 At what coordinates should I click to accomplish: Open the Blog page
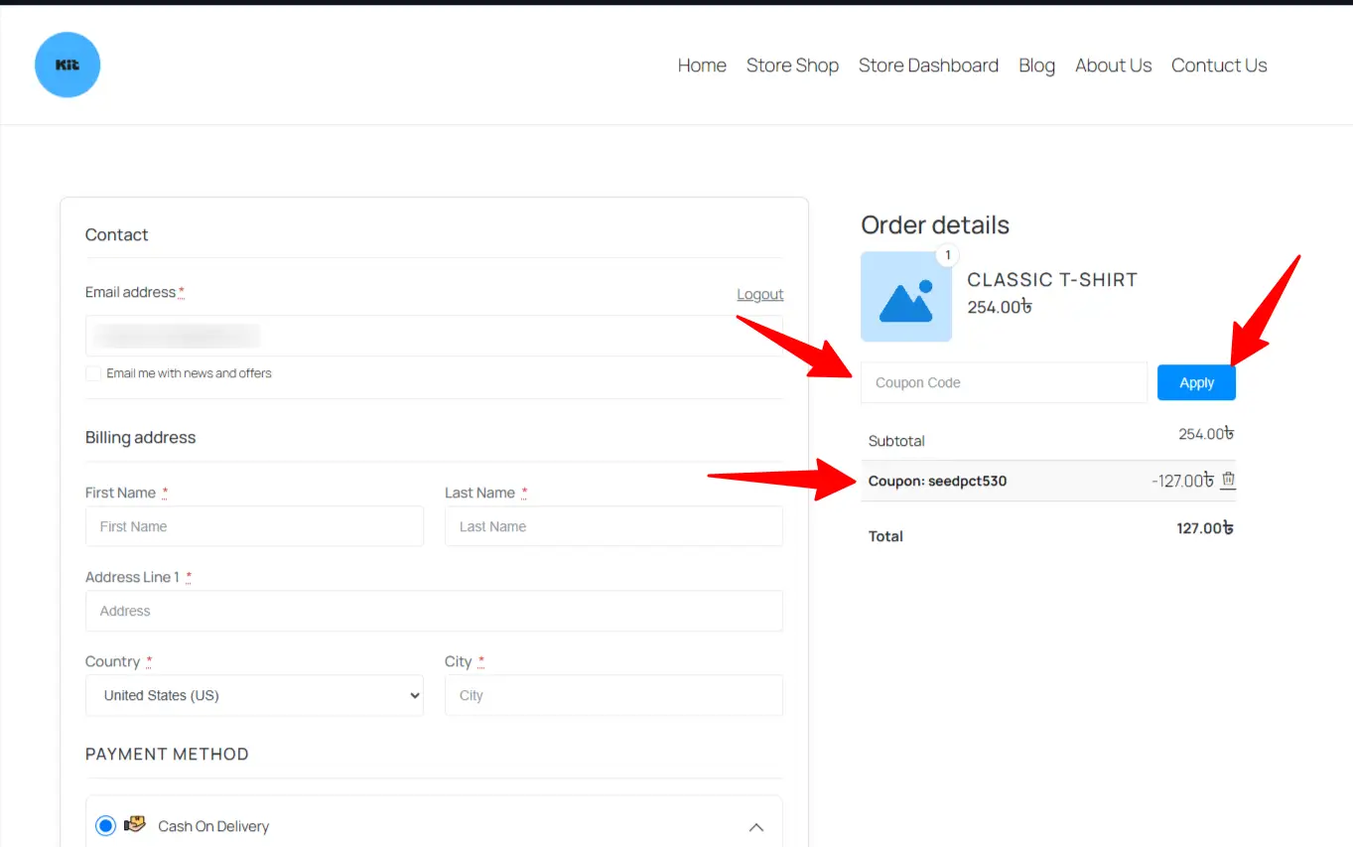pyautogui.click(x=1036, y=66)
